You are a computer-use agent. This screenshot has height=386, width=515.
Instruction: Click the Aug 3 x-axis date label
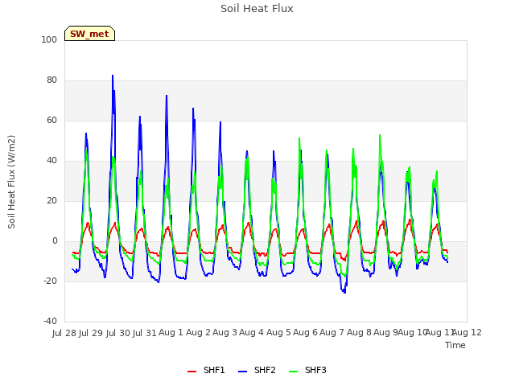click(225, 333)
